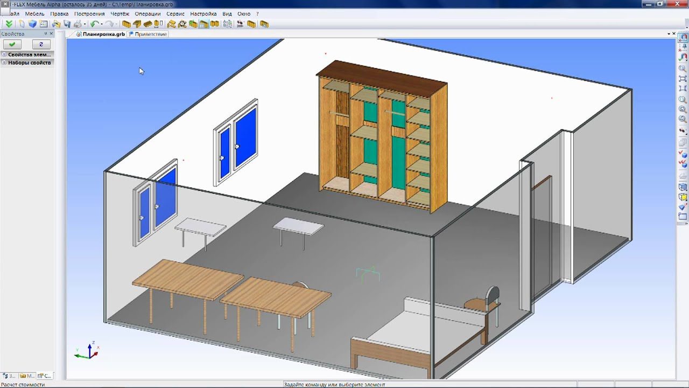Click the Undo green arrow icon
The image size is (689, 388).
[x=94, y=24]
